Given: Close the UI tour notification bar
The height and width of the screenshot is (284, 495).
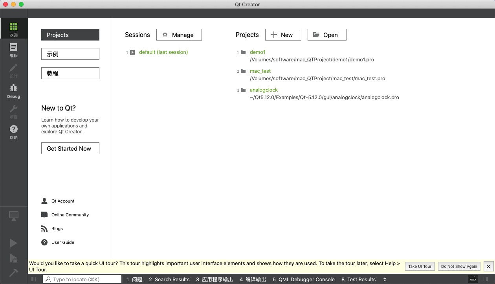Looking at the screenshot, I should pos(488,266).
